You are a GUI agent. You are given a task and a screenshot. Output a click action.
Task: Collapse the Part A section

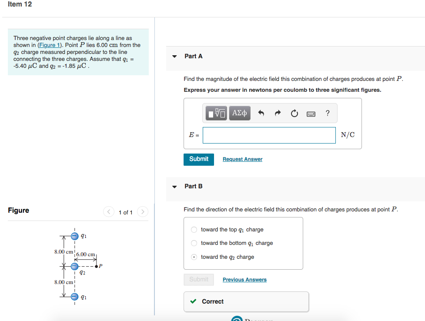pos(174,56)
